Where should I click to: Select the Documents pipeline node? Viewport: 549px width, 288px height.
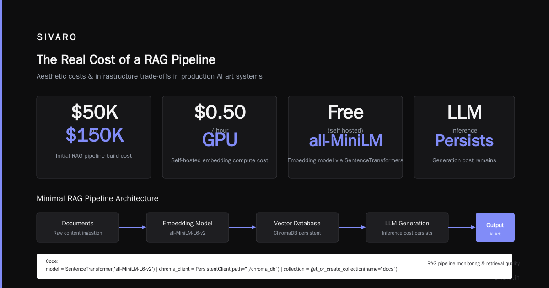tap(78, 227)
